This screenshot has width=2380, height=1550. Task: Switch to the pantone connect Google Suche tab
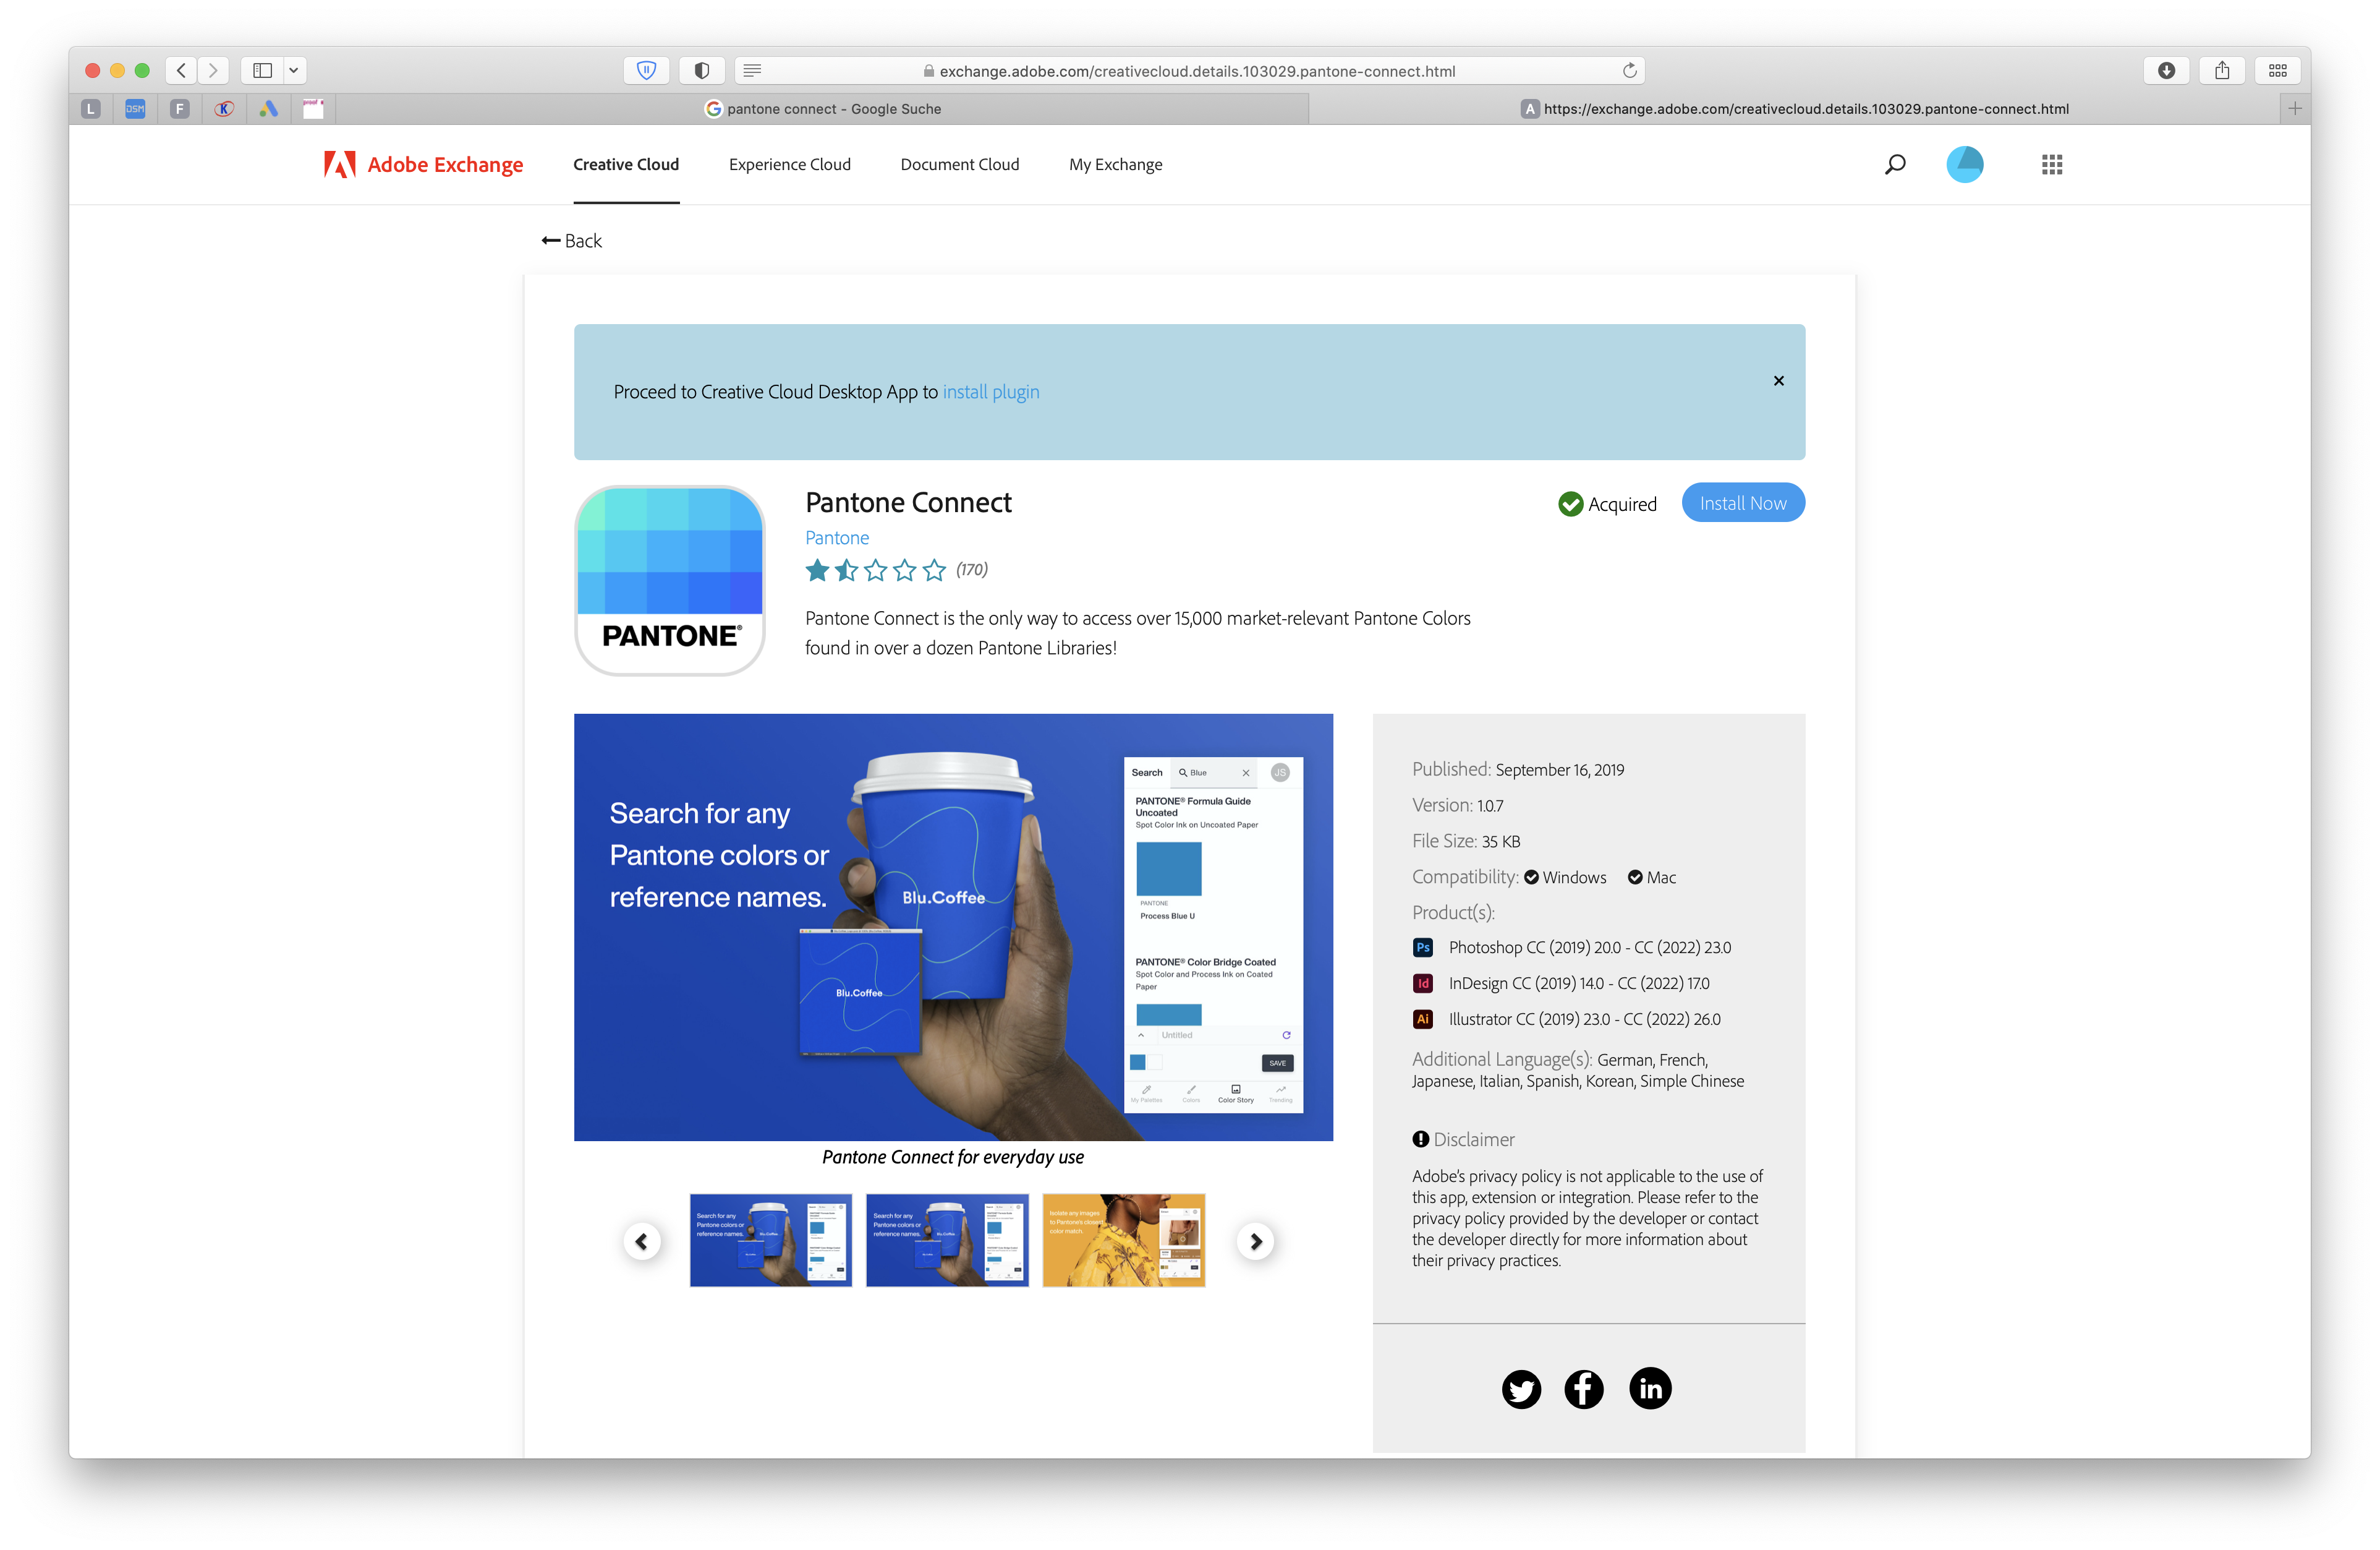click(x=822, y=108)
